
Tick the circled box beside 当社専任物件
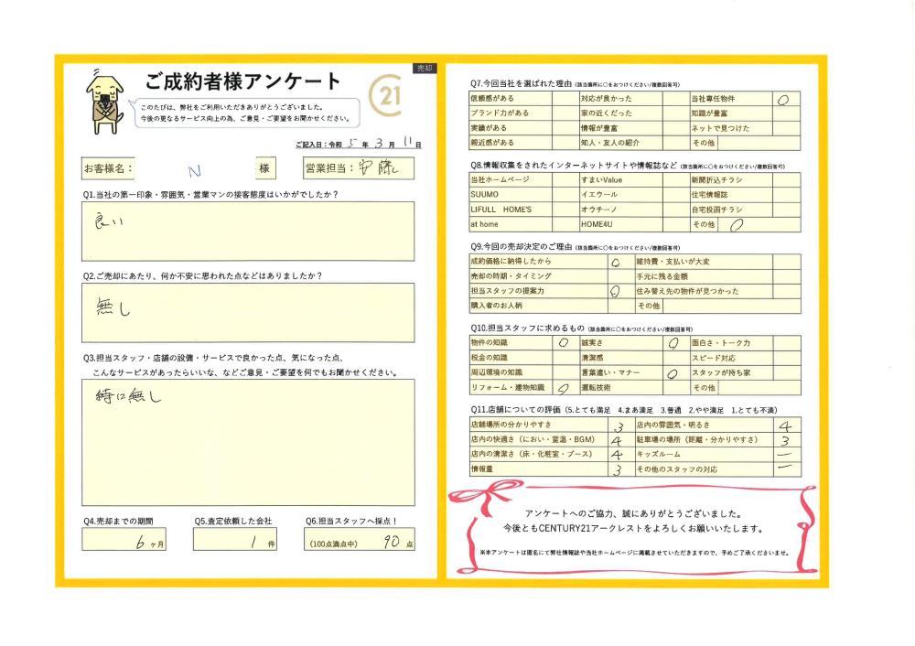click(x=786, y=99)
